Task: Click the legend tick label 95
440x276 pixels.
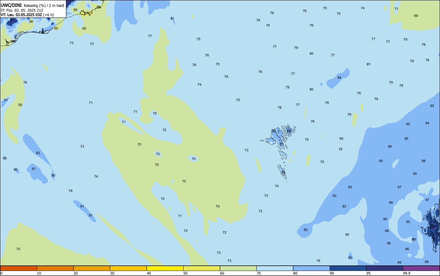Action: click(x=368, y=273)
